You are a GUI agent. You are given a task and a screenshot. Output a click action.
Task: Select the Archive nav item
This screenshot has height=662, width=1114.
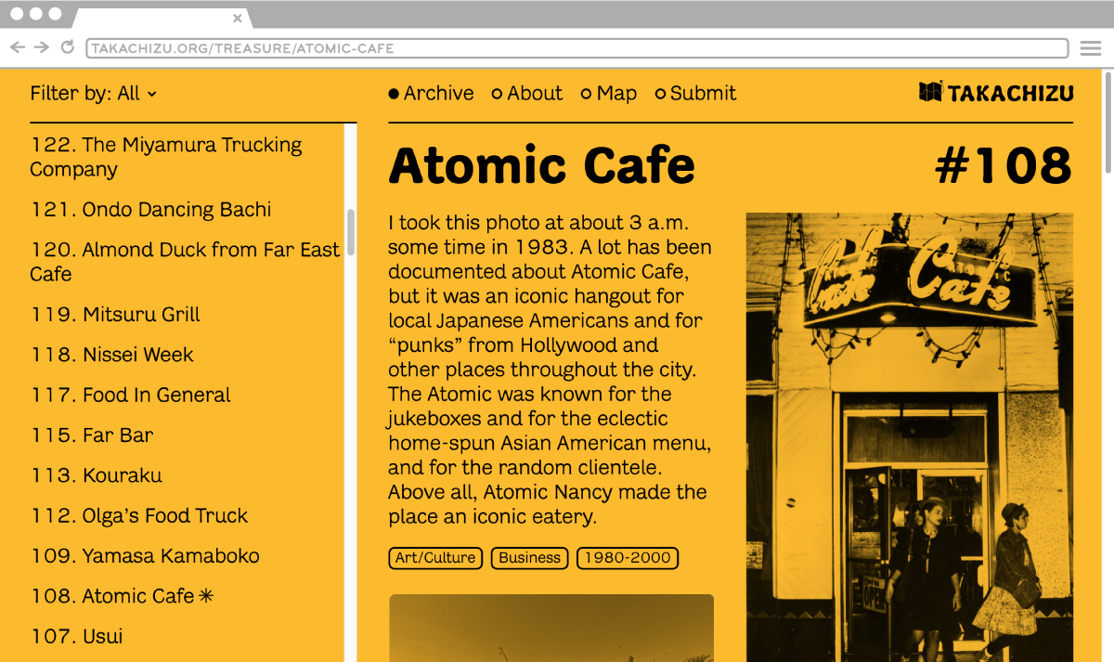pyautogui.click(x=432, y=93)
